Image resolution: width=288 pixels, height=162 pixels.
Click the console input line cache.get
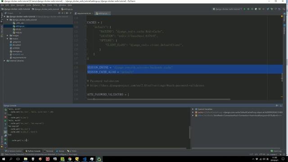click(x=20, y=140)
